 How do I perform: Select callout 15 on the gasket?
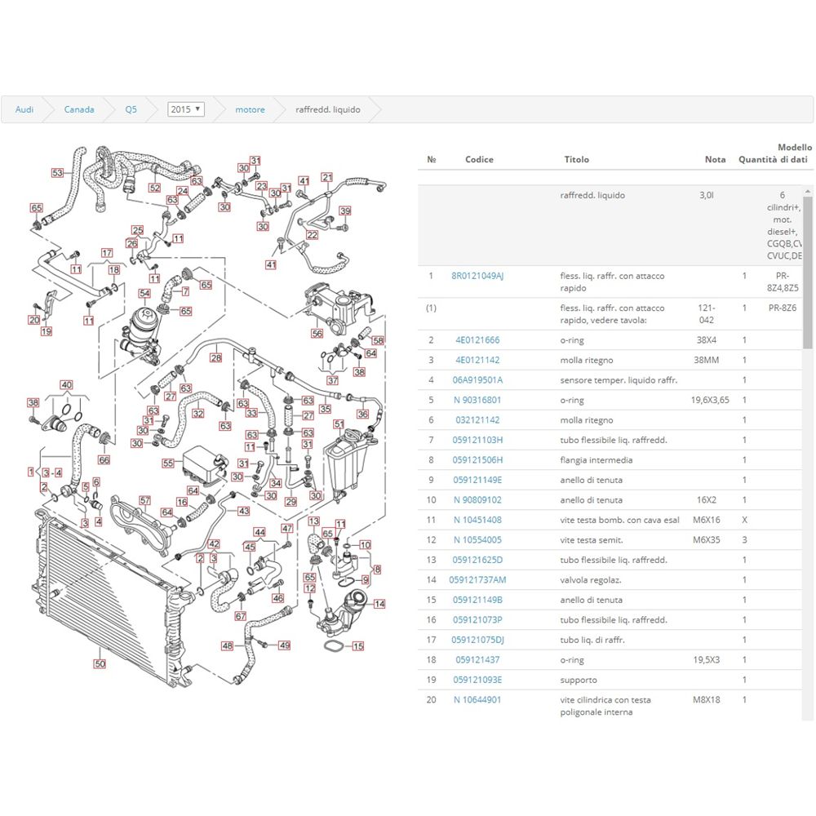(357, 646)
